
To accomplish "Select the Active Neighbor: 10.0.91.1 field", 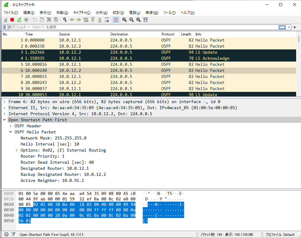I will [x=52, y=181].
